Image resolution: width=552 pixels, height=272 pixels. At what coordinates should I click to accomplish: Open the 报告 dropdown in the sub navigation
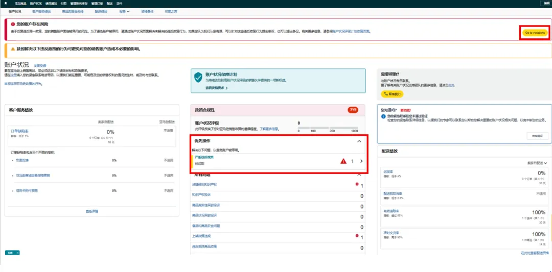[124, 11]
